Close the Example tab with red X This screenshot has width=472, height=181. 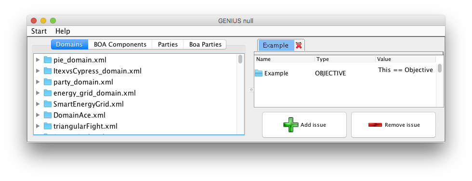299,45
